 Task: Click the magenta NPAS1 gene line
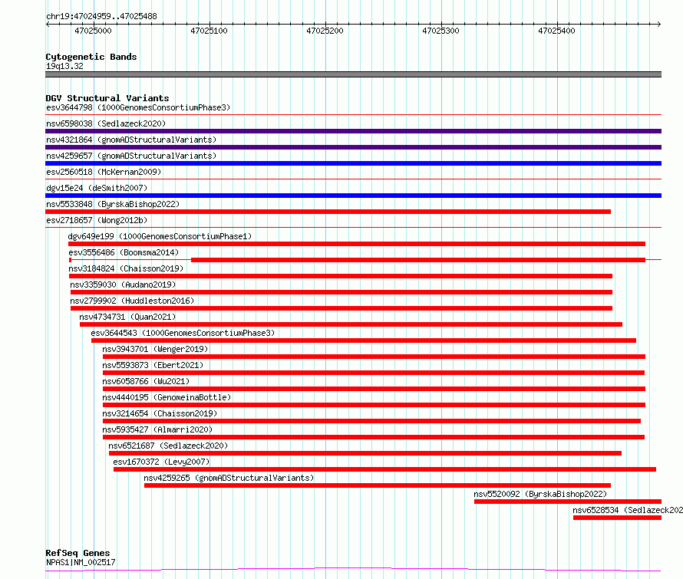353,569
